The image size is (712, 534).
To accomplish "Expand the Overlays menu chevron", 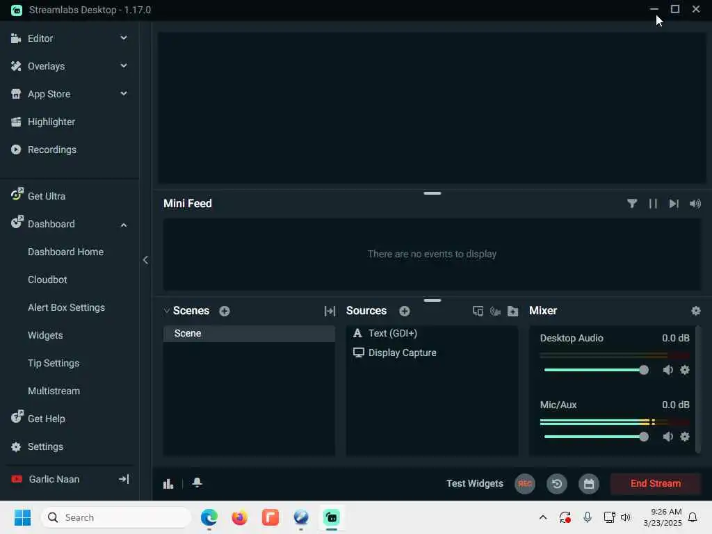I will 124,66.
